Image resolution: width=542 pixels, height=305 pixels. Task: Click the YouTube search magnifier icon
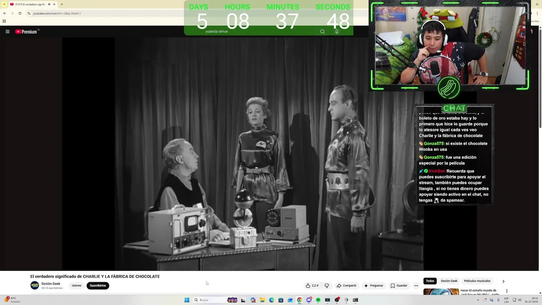(x=322, y=31)
